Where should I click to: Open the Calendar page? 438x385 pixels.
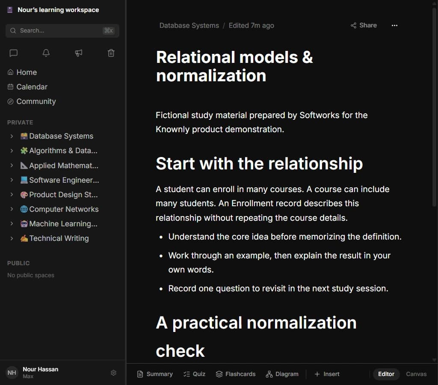click(27, 86)
